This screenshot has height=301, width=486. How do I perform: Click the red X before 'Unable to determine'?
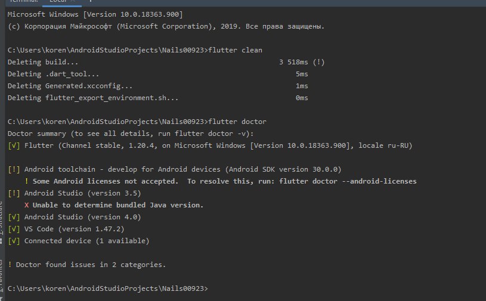click(27, 205)
